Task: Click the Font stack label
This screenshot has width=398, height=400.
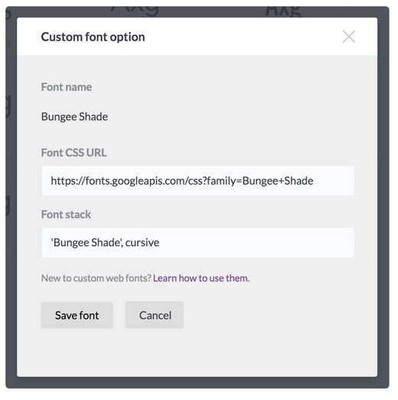Action: tap(67, 216)
